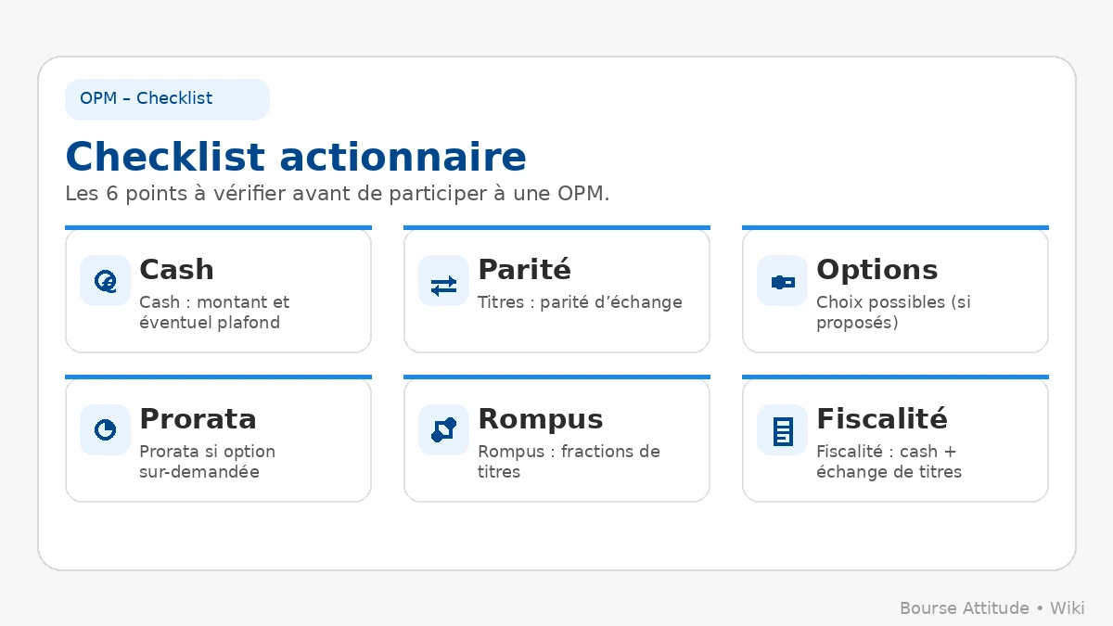This screenshot has width=1113, height=626.
Task: Click the Cash coin icon
Action: pos(105,281)
